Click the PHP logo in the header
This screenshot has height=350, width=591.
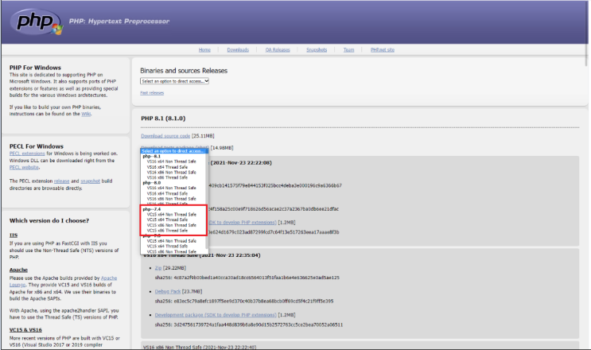(37, 21)
